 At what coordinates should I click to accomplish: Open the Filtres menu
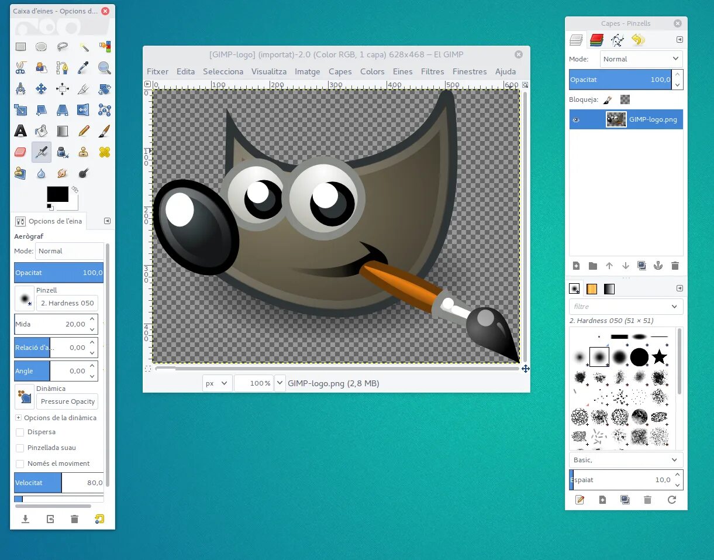pos(432,71)
